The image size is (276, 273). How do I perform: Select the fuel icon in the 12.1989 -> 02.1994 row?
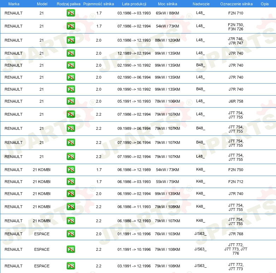click(x=71, y=53)
